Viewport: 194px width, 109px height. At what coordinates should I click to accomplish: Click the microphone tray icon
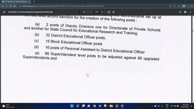[162, 106]
